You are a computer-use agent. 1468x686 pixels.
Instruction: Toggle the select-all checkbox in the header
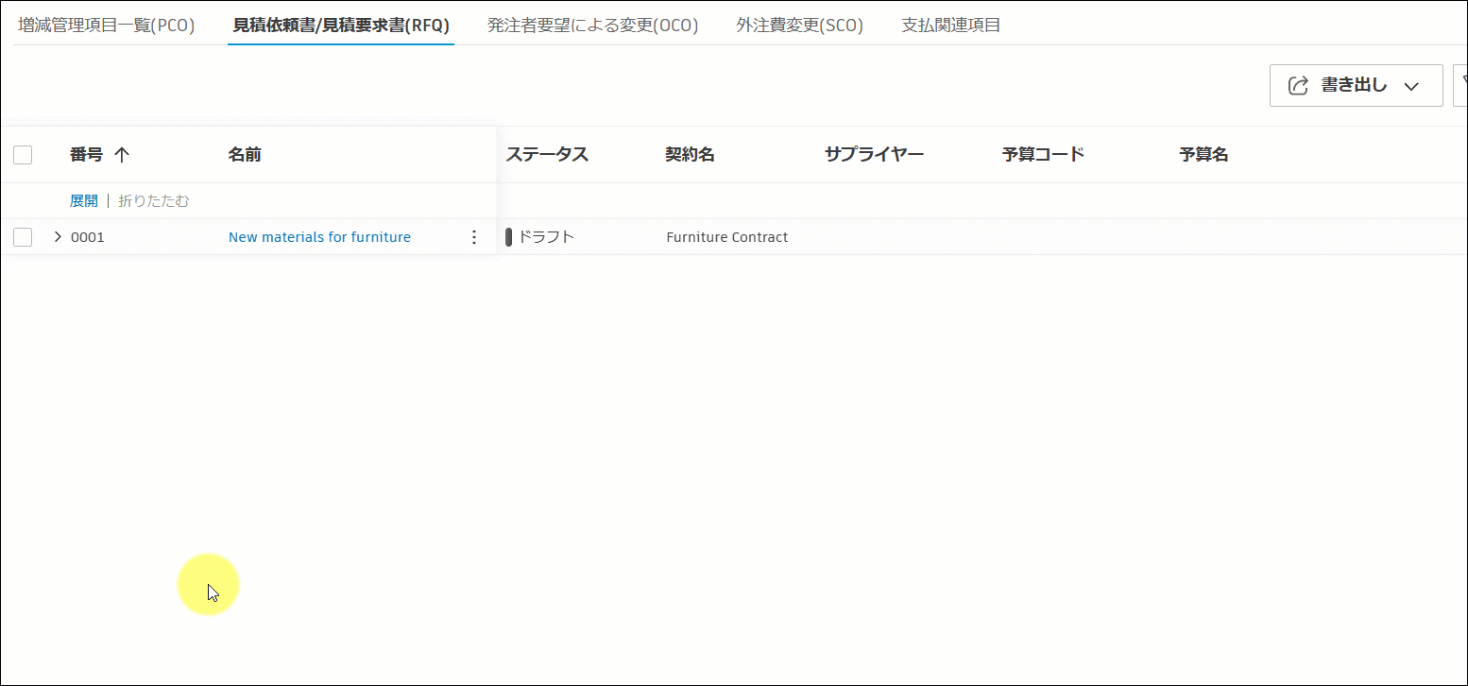(22, 154)
